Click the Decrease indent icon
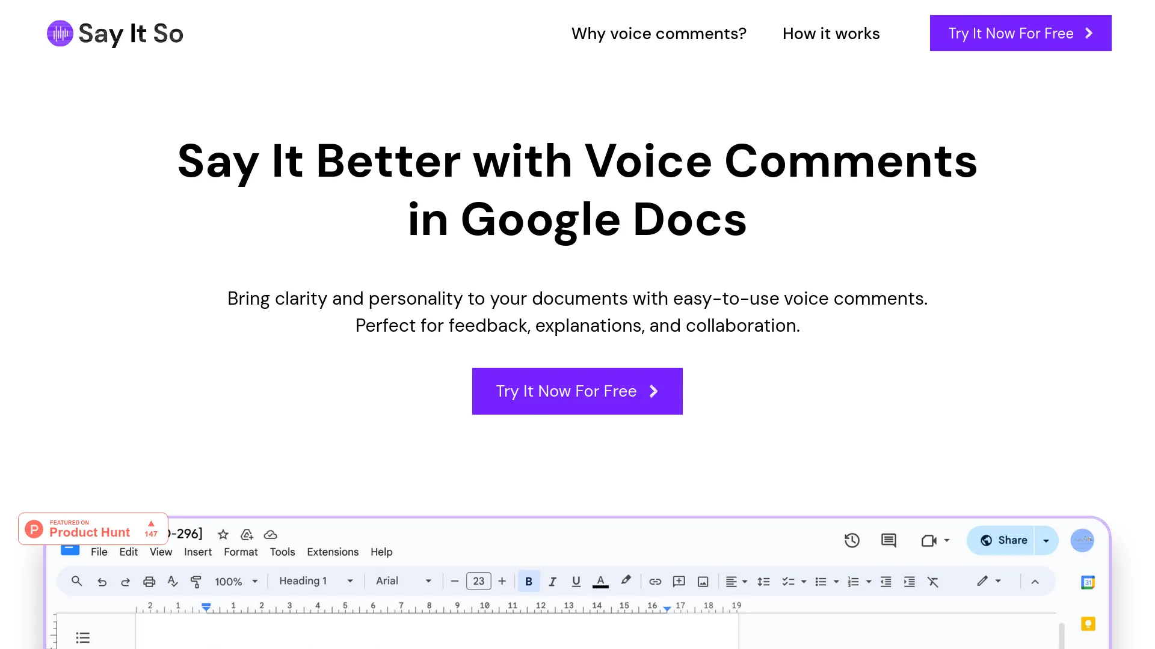Viewport: 1155px width, 649px height. 886,582
